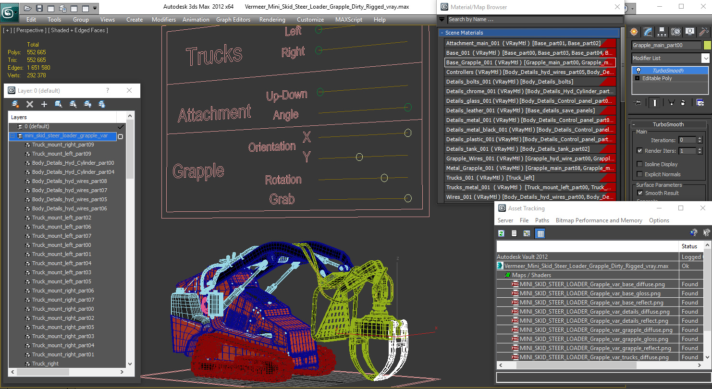Viewport: 712px width, 389px height.
Task: Enable the Isoline Display checkbox
Action: pyautogui.click(x=639, y=164)
